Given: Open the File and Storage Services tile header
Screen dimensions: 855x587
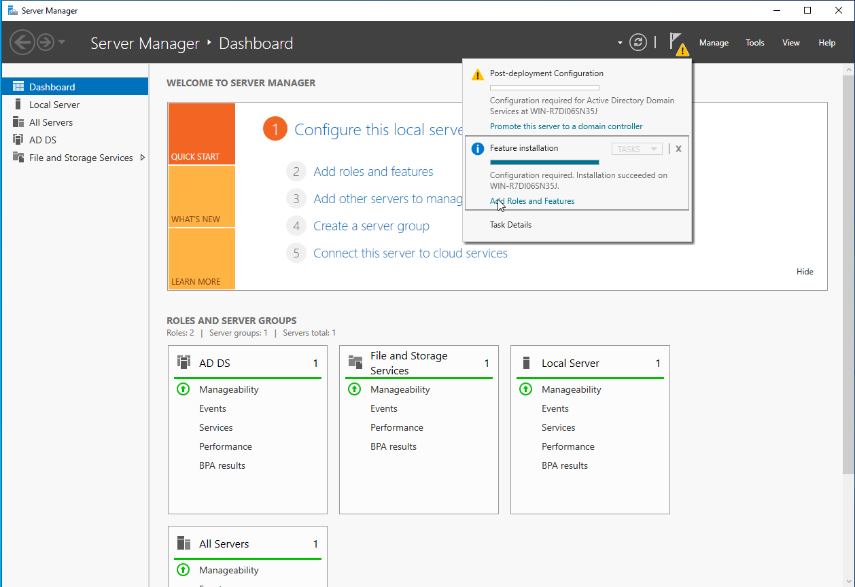Looking at the screenshot, I should tap(419, 363).
